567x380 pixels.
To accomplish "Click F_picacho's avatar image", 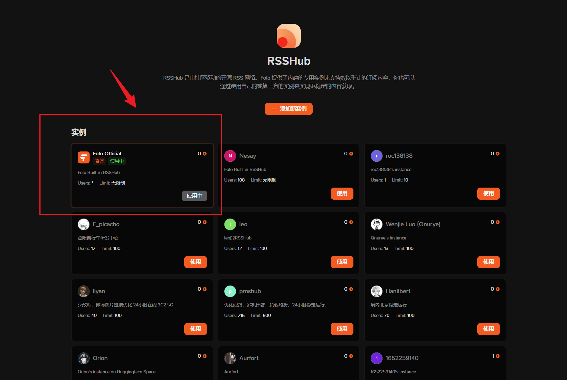I will [x=84, y=224].
